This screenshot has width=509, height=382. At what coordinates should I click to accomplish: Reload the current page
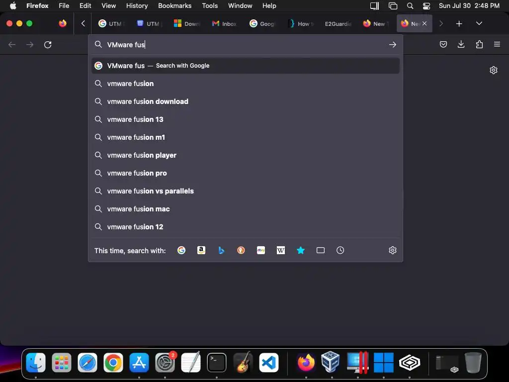pos(48,44)
